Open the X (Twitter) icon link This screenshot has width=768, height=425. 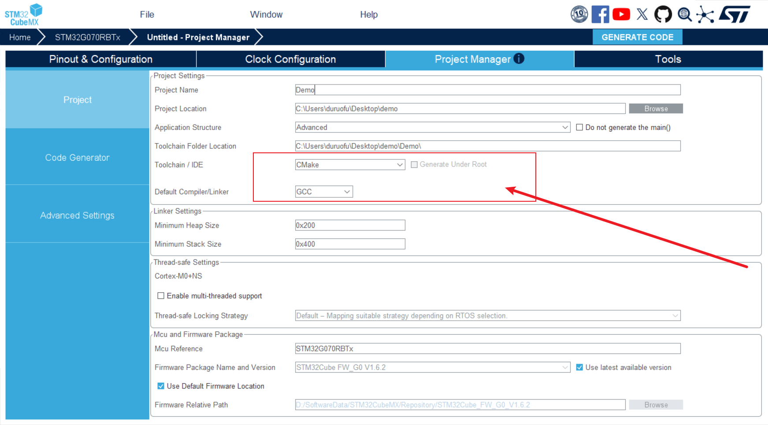coord(642,15)
